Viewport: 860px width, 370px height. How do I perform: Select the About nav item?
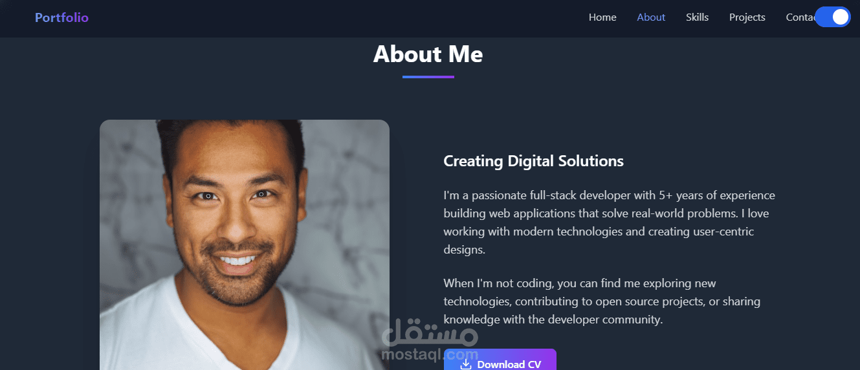[x=651, y=17]
